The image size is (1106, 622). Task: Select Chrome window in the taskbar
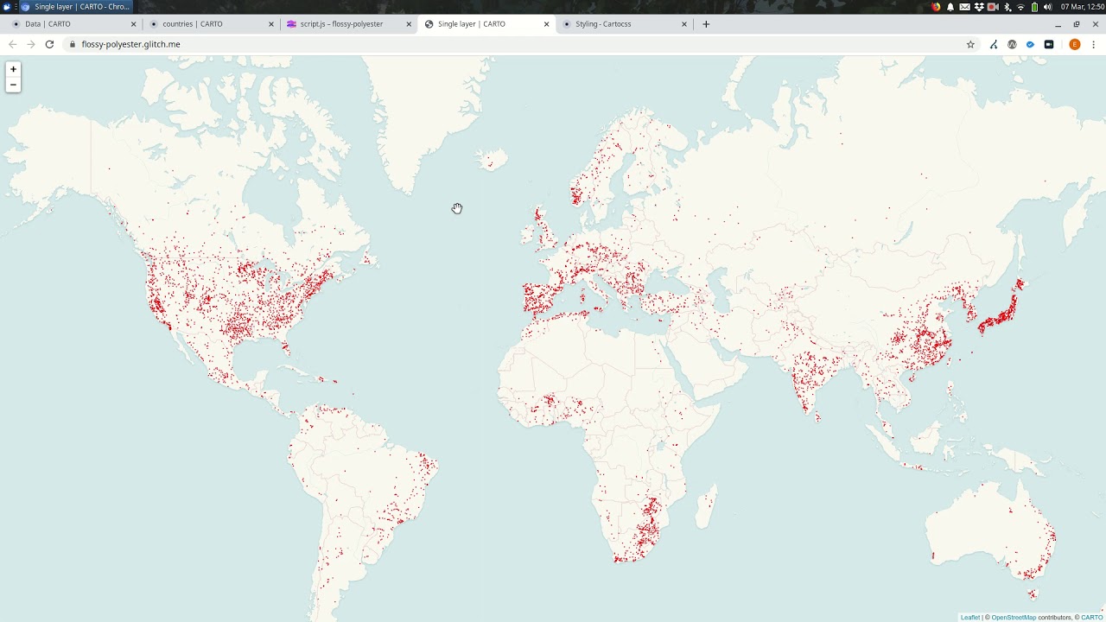pos(76,7)
